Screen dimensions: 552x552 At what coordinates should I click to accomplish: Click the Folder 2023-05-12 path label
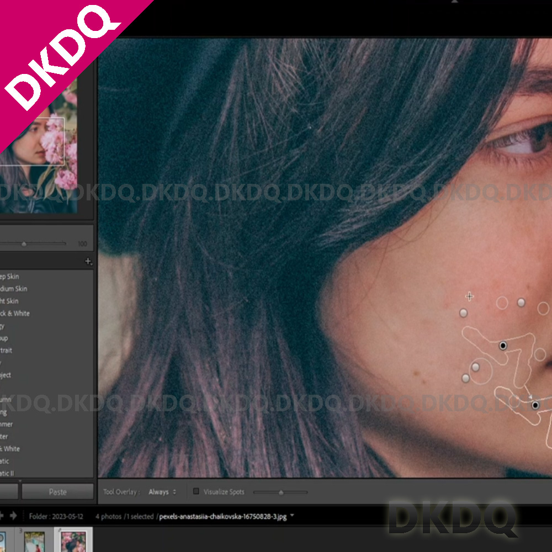(x=57, y=517)
